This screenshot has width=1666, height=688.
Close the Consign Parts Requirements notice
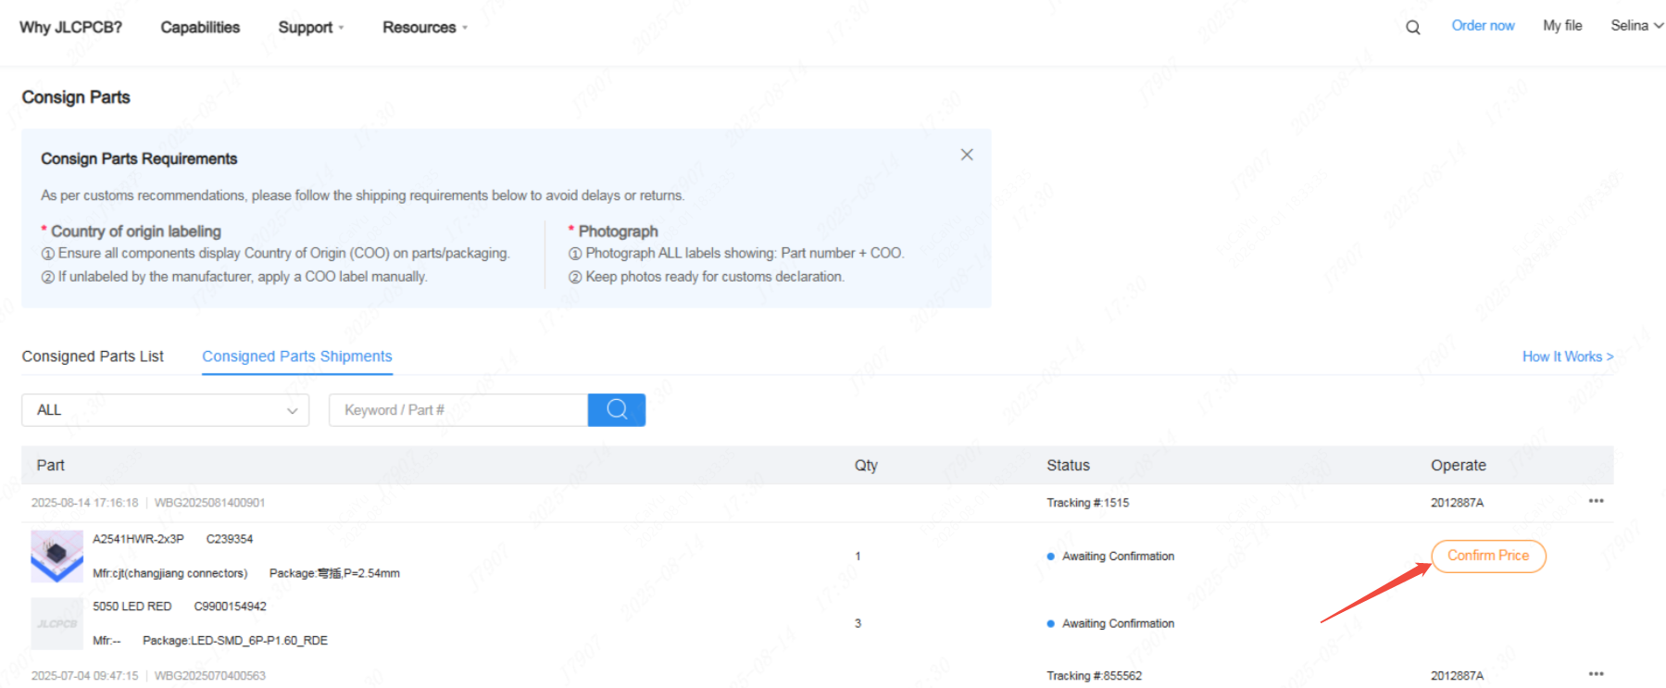pyautogui.click(x=967, y=155)
